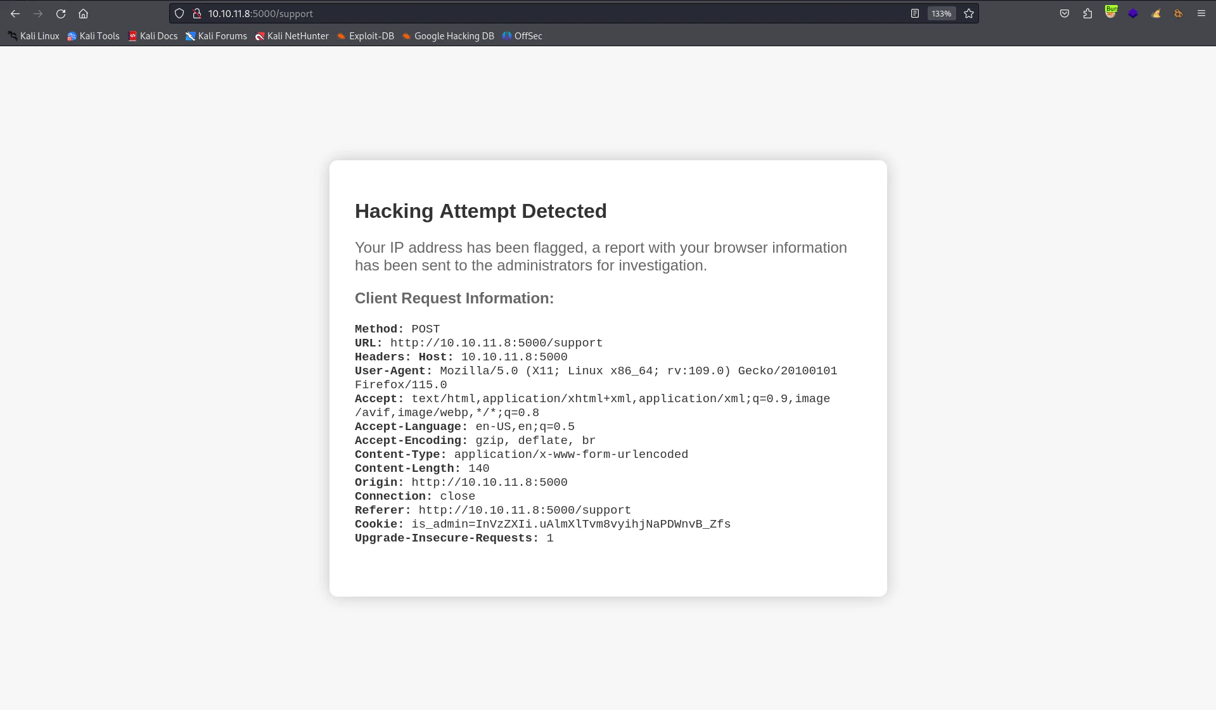The height and width of the screenshot is (710, 1216).
Task: Click the IP address flagged paragraph
Action: (x=601, y=257)
